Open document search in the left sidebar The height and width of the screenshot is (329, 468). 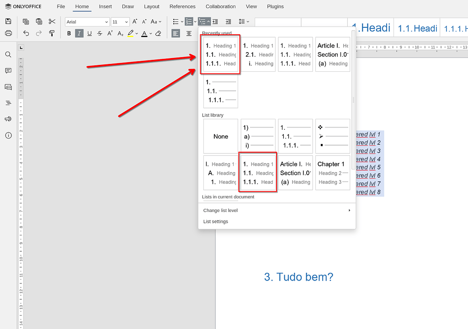pos(8,54)
